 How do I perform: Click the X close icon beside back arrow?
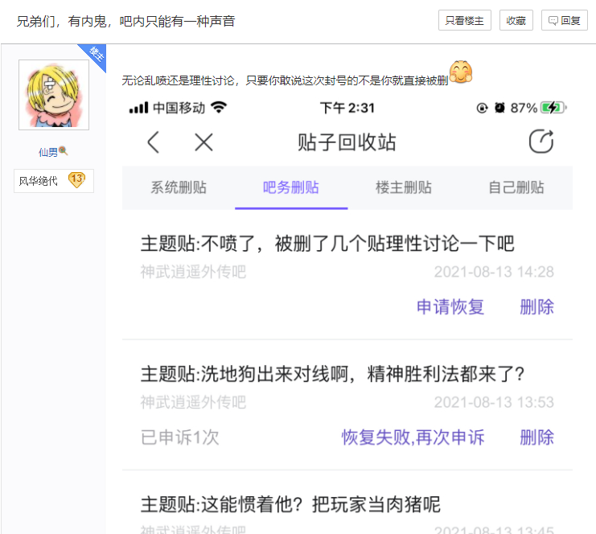pos(203,142)
